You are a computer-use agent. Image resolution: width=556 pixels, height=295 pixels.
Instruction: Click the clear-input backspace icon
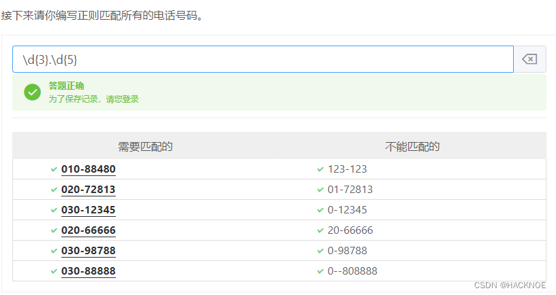[x=529, y=59]
